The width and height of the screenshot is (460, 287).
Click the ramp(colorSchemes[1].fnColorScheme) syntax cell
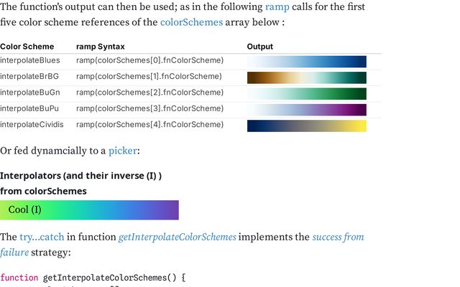(x=149, y=76)
